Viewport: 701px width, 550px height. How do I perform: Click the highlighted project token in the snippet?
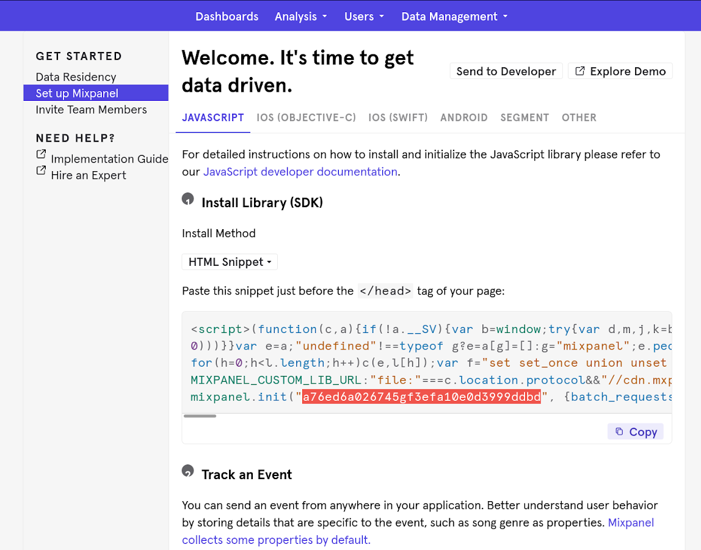[x=421, y=397]
